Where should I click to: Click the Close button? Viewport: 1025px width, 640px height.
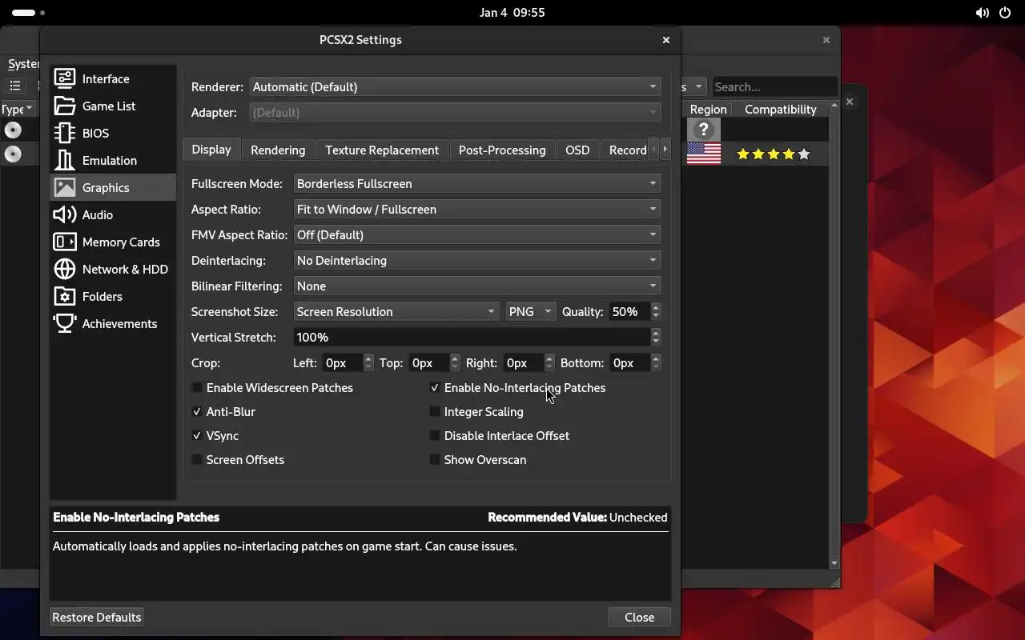point(639,617)
